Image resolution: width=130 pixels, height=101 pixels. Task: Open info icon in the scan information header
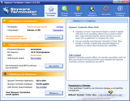click(x=61, y=21)
